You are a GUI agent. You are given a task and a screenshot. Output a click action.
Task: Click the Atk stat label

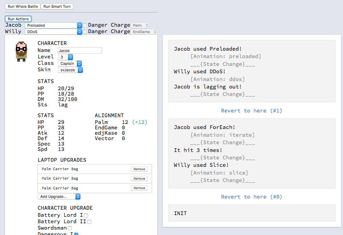[42, 133]
